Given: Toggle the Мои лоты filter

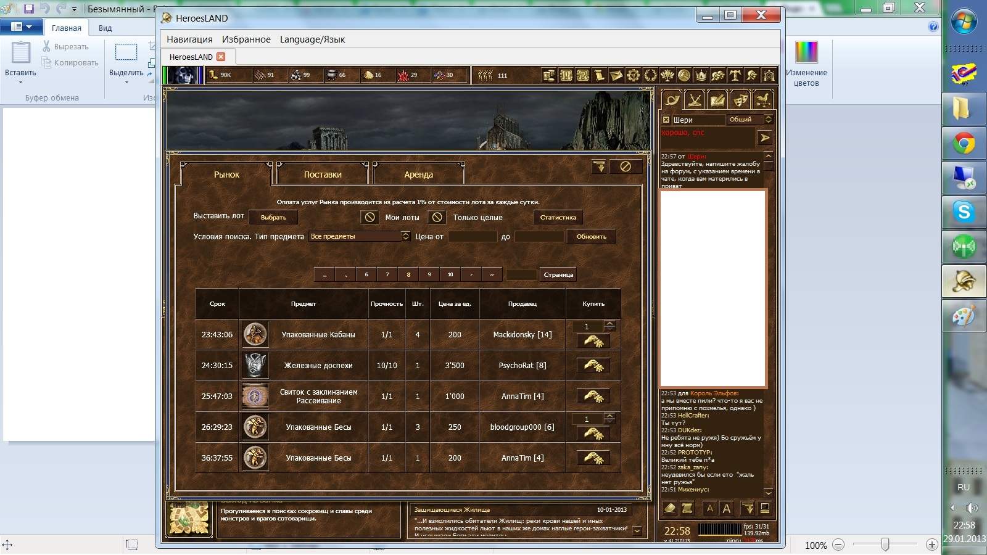Looking at the screenshot, I should (x=370, y=217).
